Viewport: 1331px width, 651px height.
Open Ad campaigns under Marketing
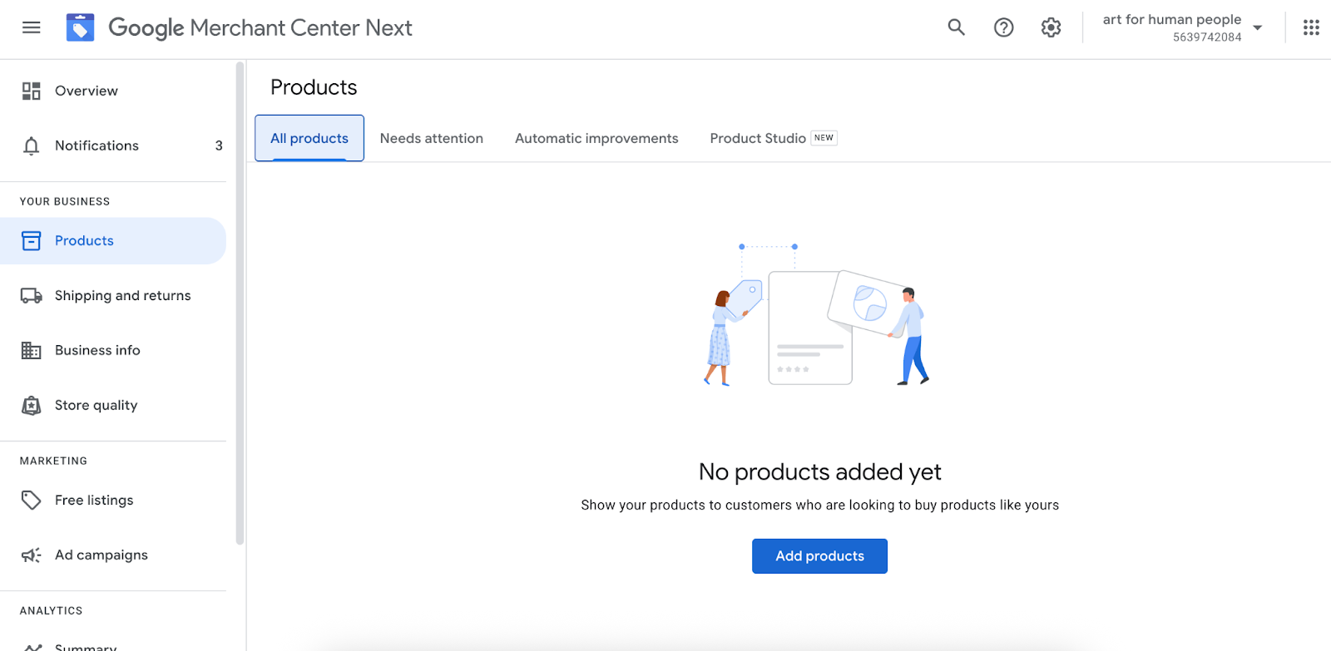pyautogui.click(x=113, y=555)
